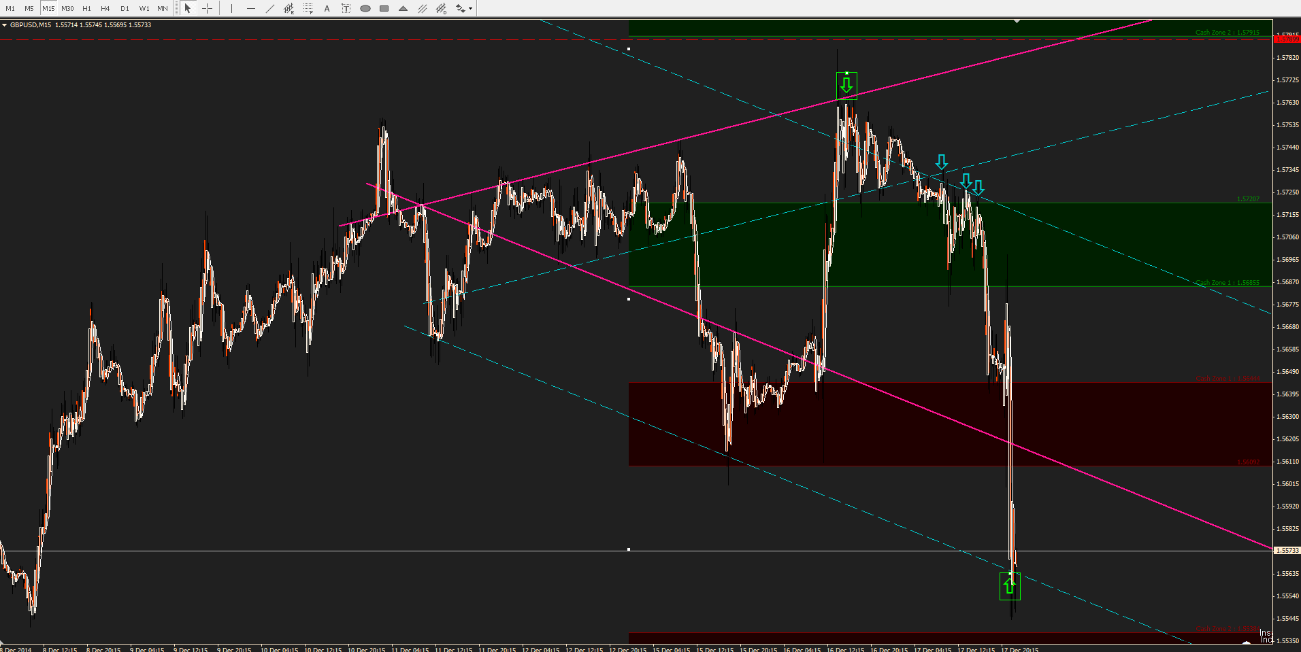Click the red 'Cash Zone 1 : 1.56444' label

[1228, 379]
